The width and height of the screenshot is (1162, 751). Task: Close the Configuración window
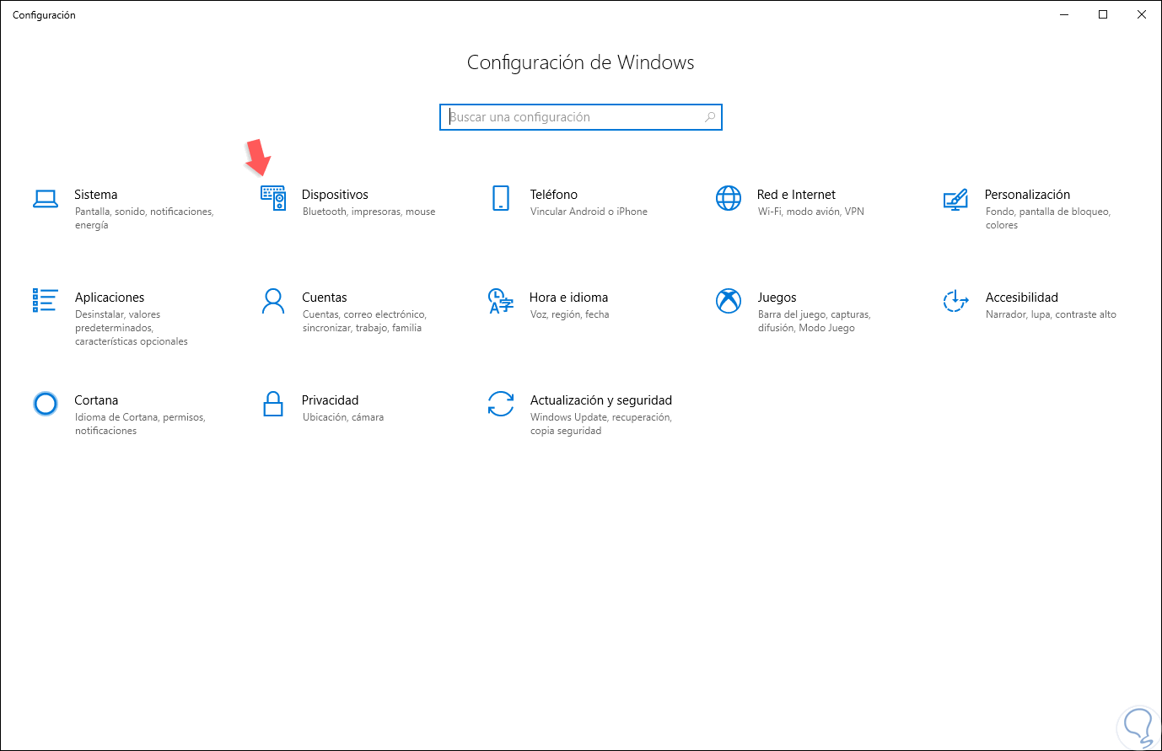[1142, 14]
